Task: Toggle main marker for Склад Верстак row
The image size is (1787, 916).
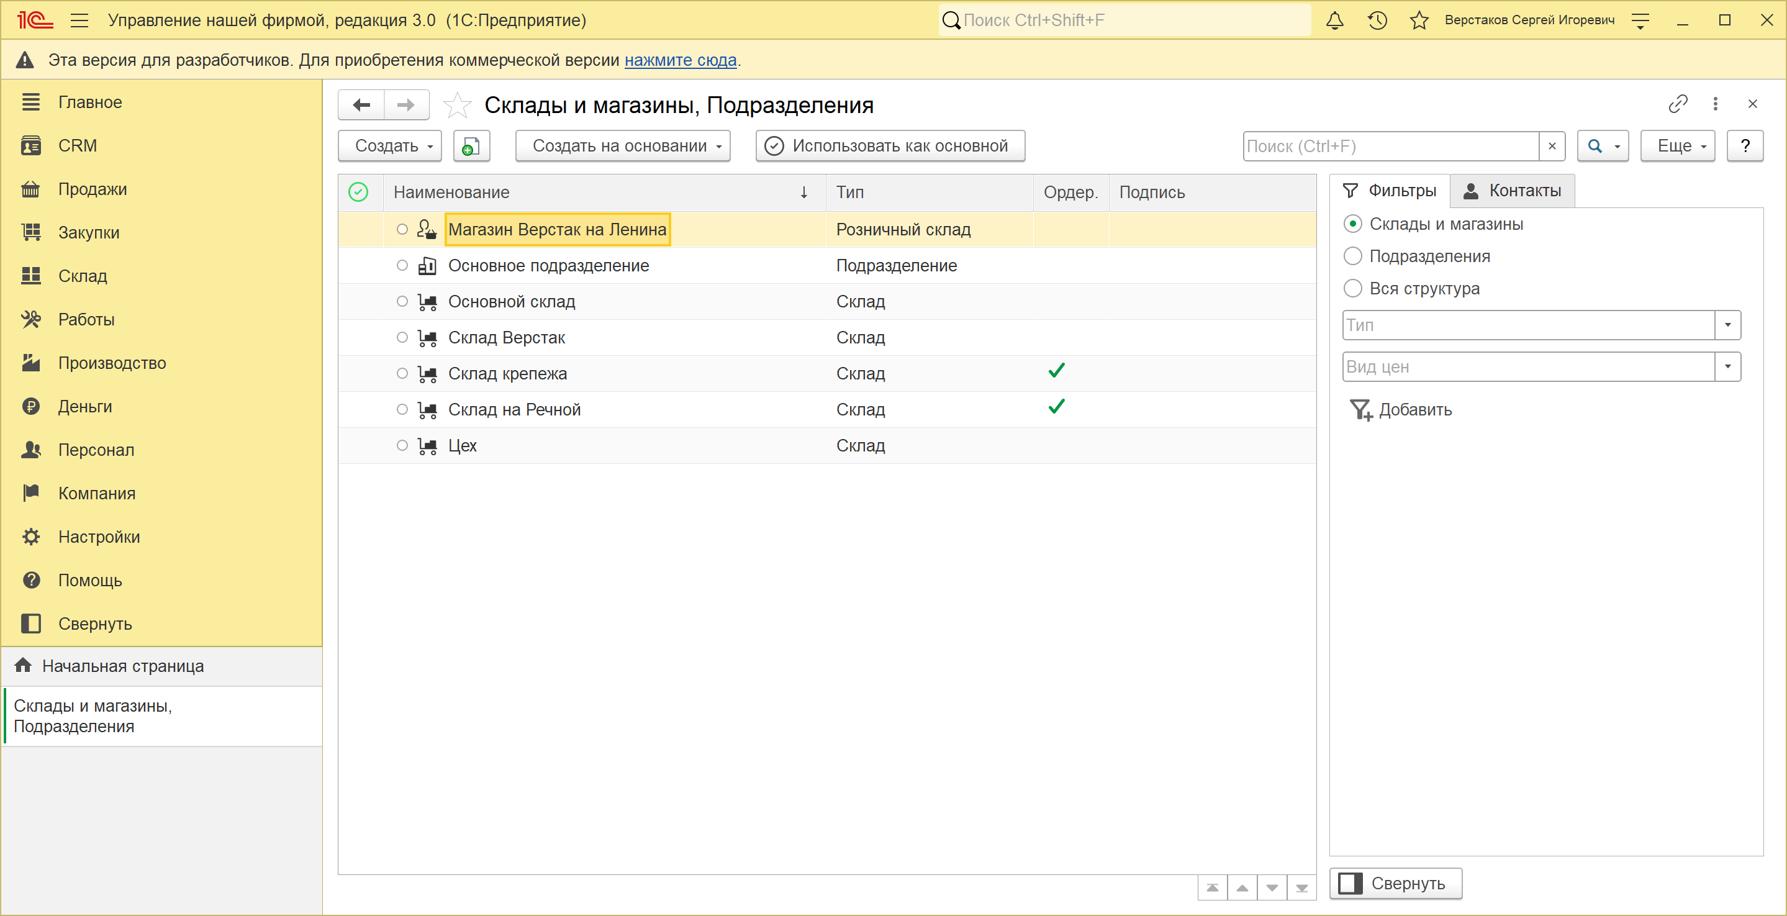Action: [x=402, y=337]
